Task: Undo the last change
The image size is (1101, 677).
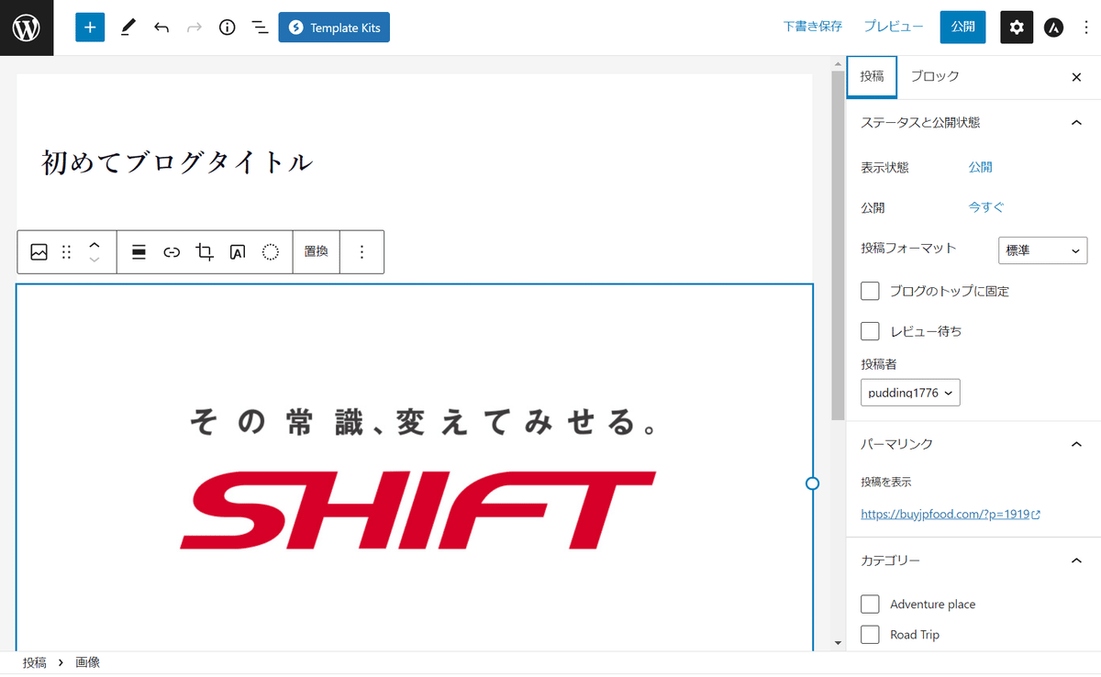Action: pyautogui.click(x=161, y=28)
